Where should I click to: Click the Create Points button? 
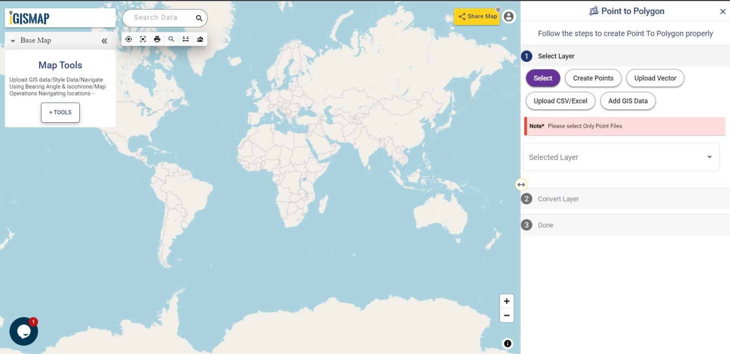(593, 78)
